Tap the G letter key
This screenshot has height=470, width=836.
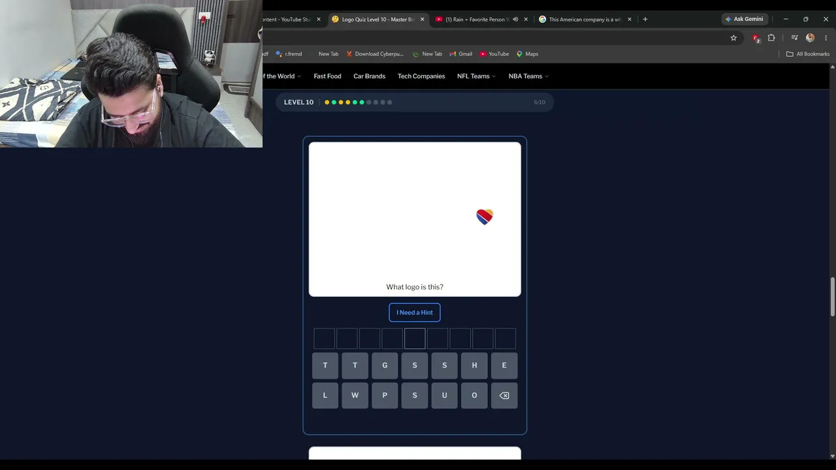click(x=385, y=366)
